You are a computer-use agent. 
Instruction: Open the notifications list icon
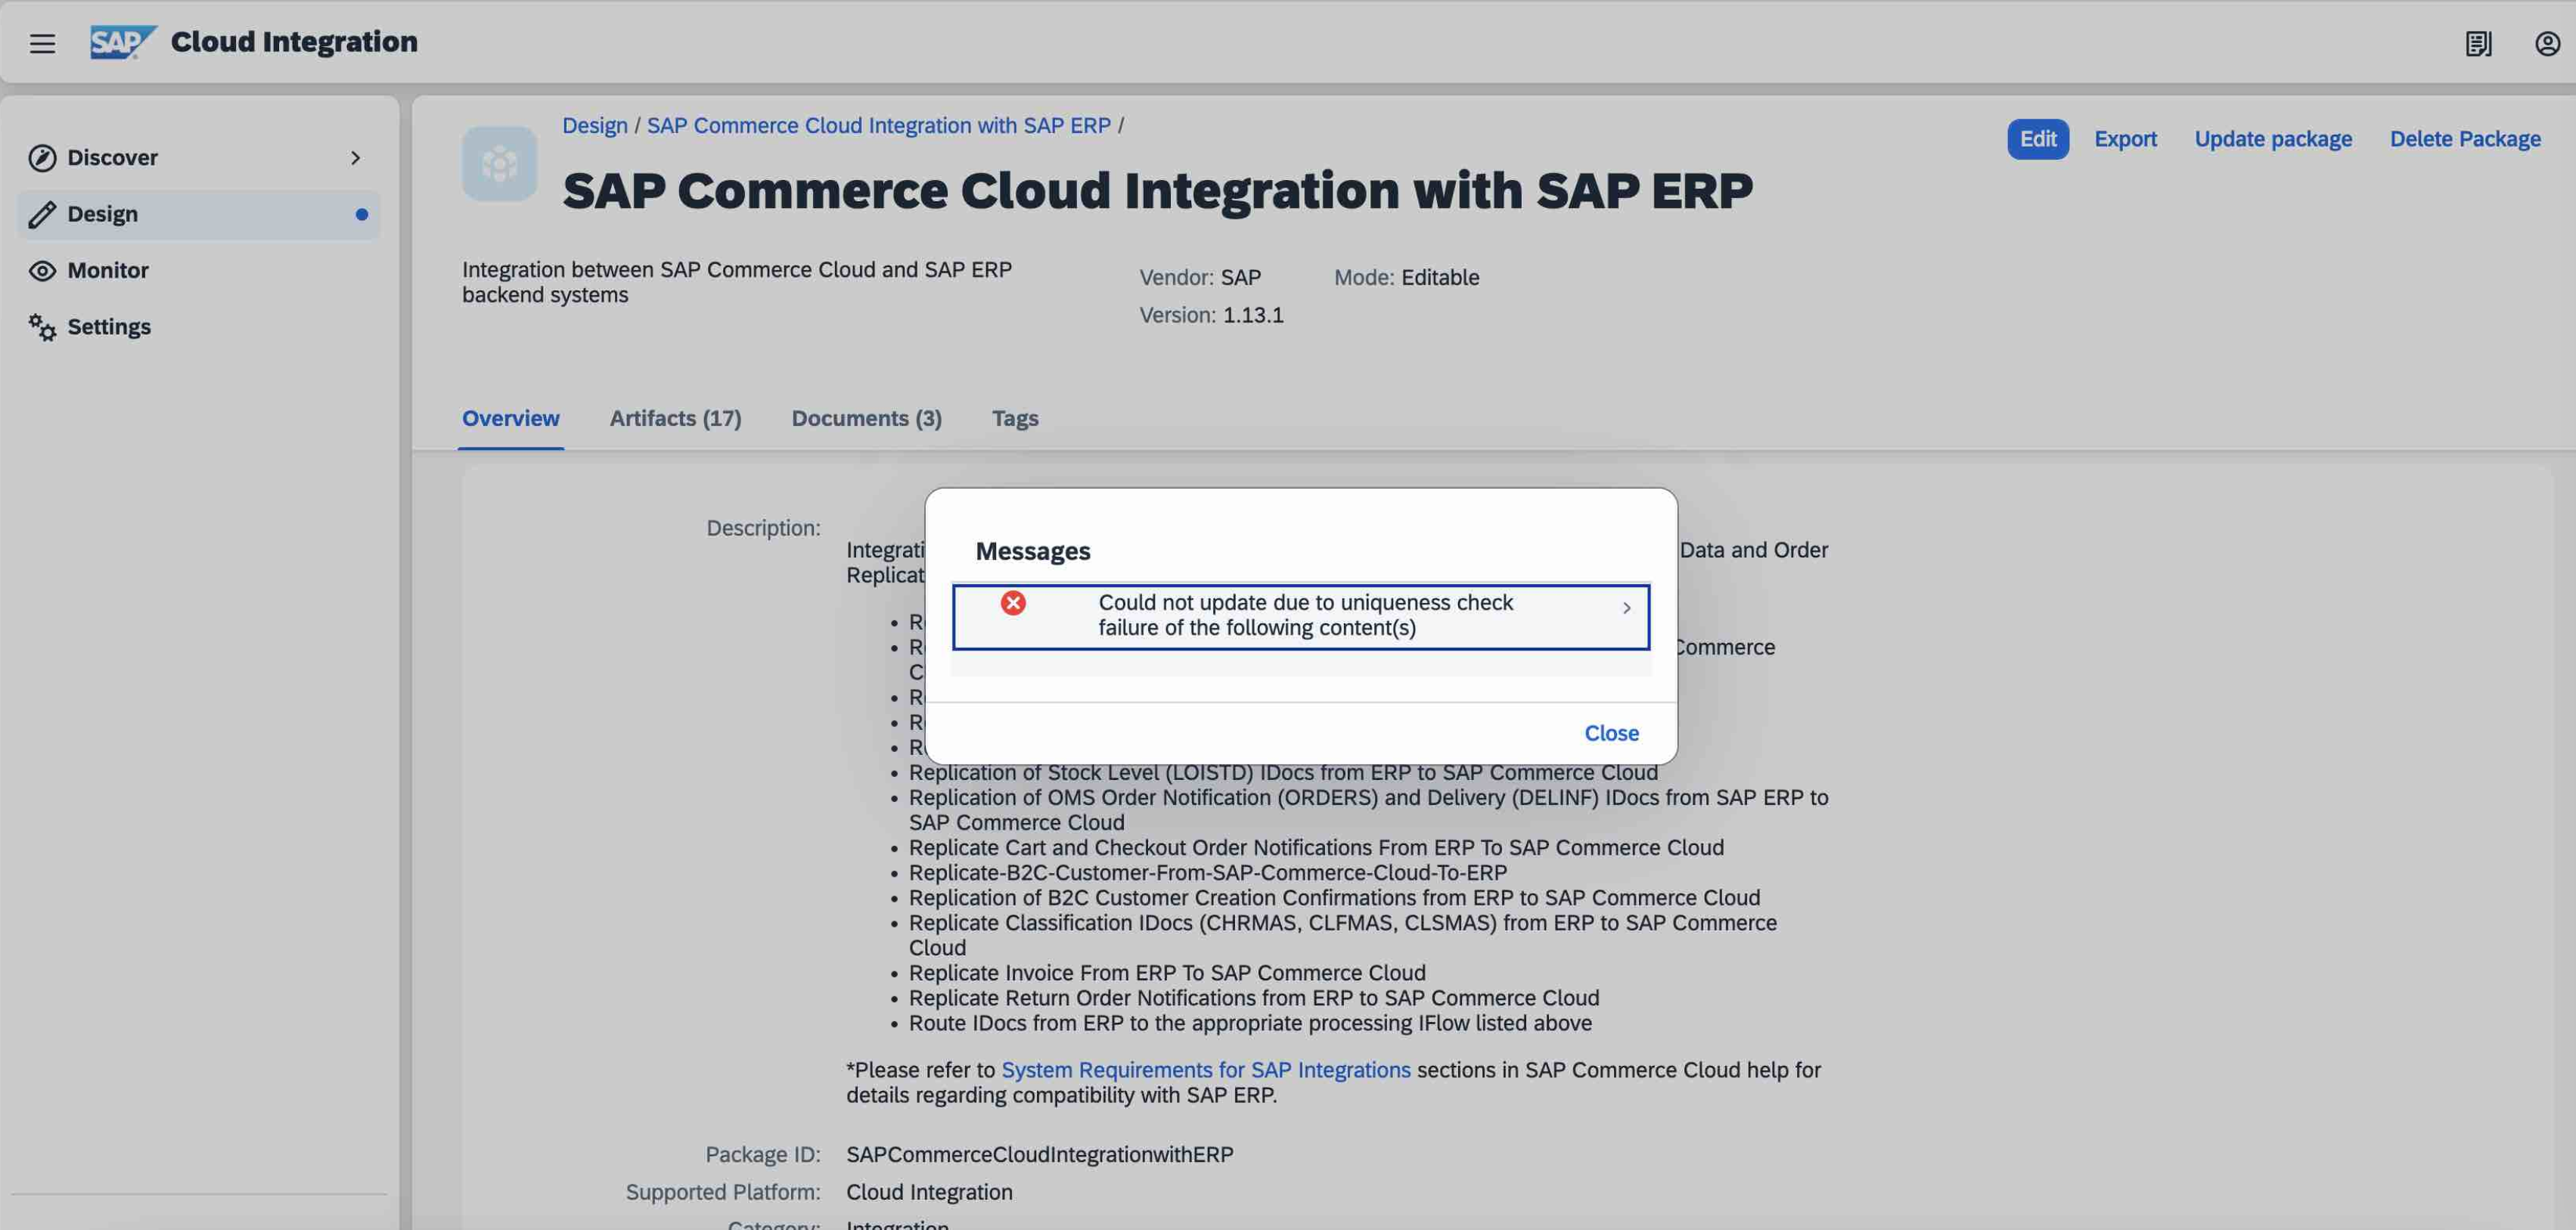point(2478,43)
